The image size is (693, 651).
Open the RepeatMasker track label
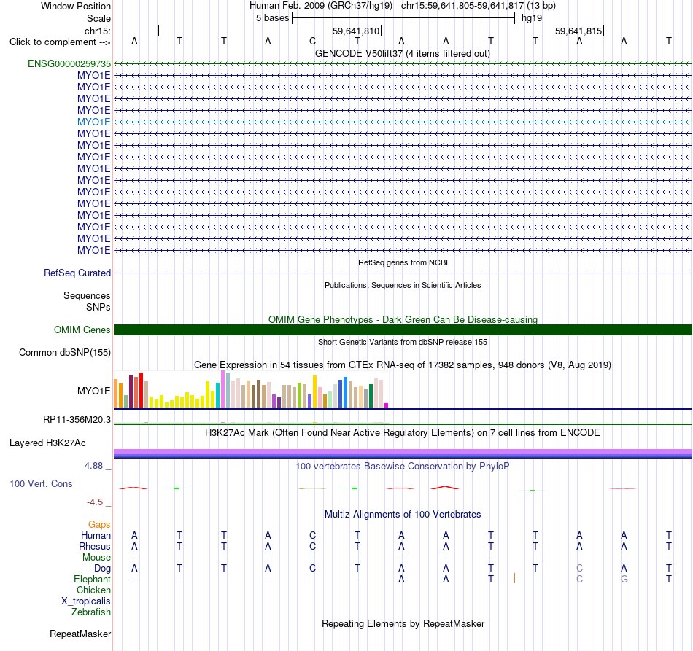pos(80,634)
